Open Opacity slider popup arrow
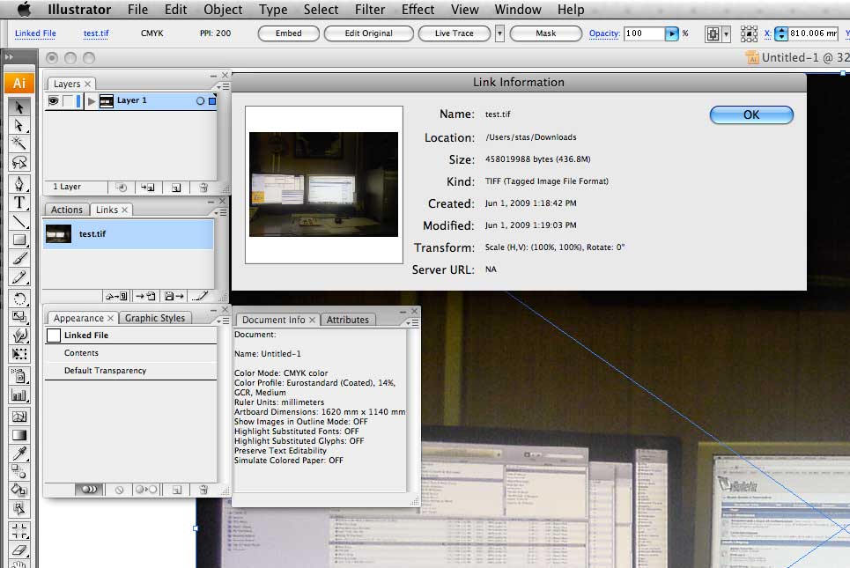The width and height of the screenshot is (850, 568). click(x=672, y=33)
